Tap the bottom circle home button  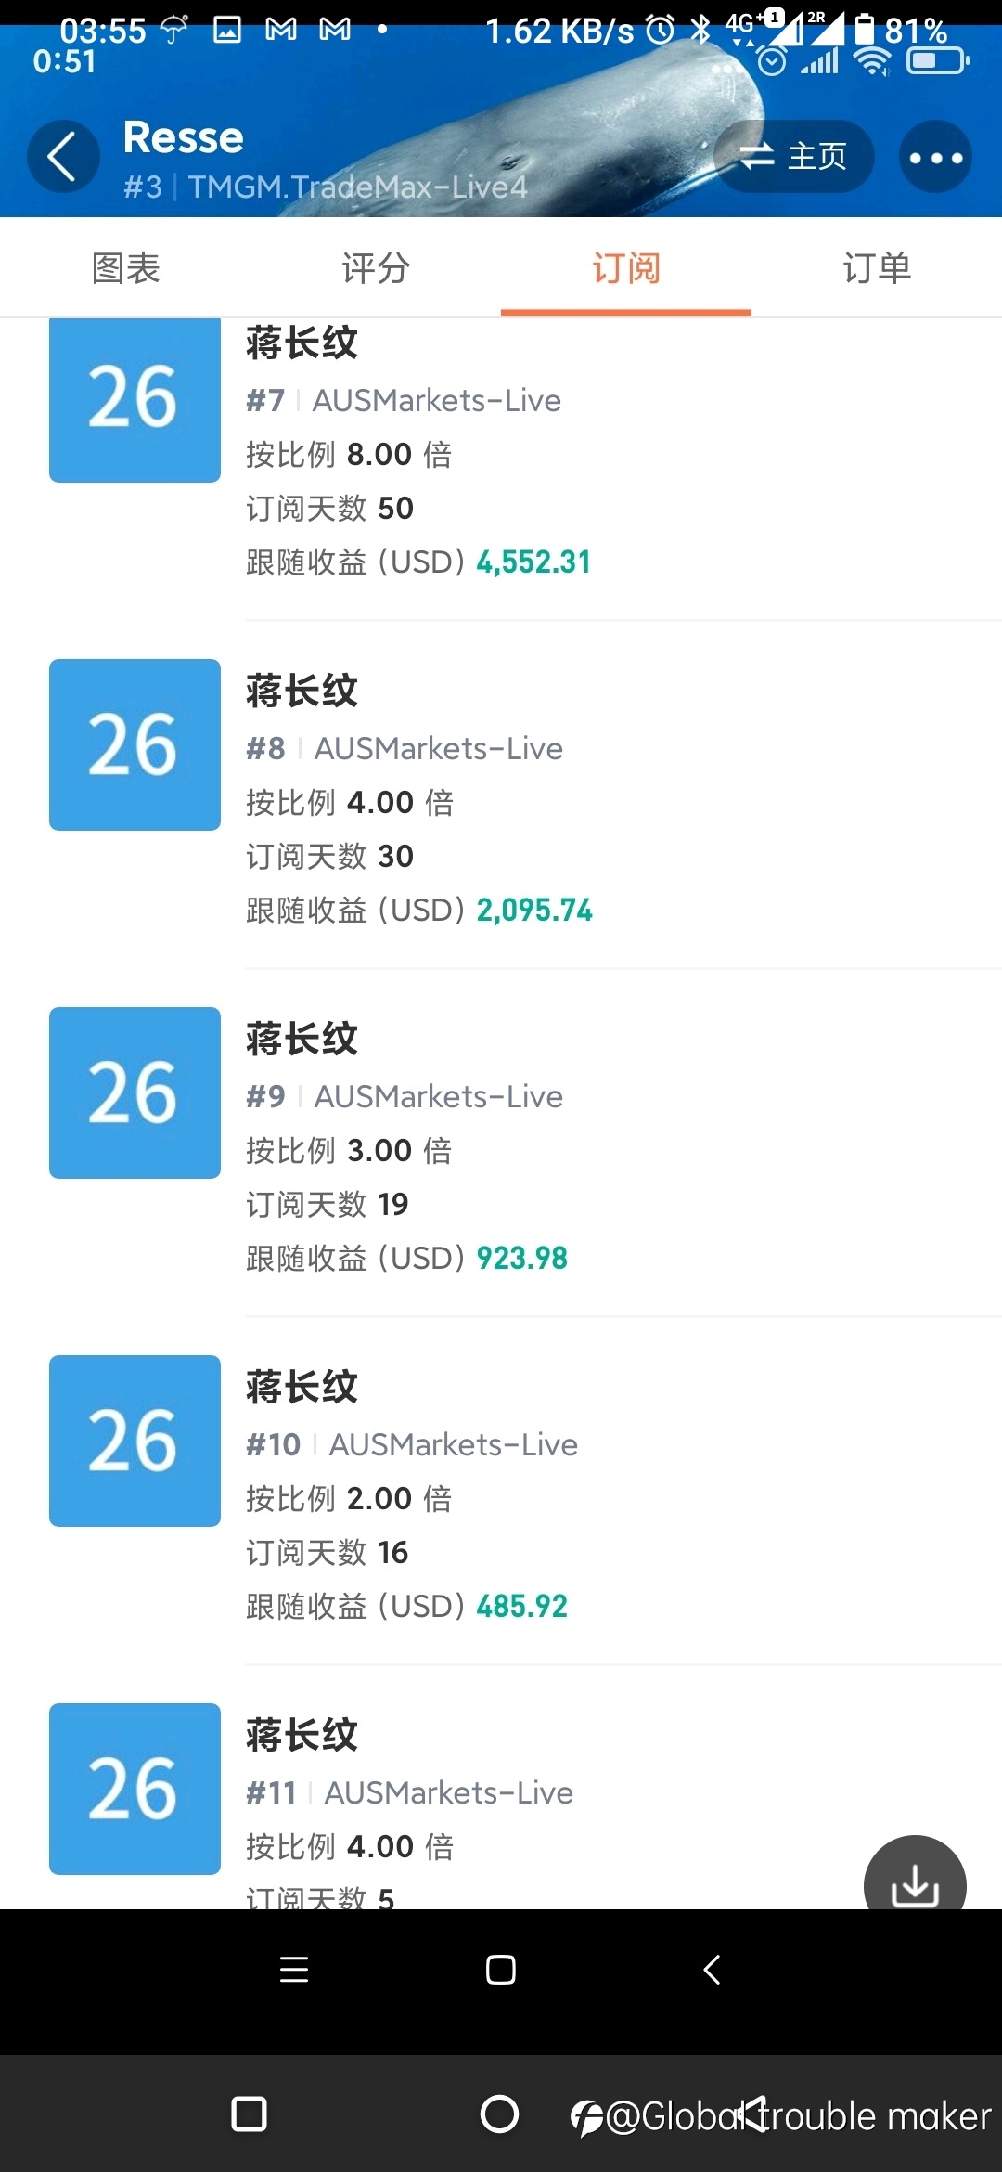[x=499, y=2114]
